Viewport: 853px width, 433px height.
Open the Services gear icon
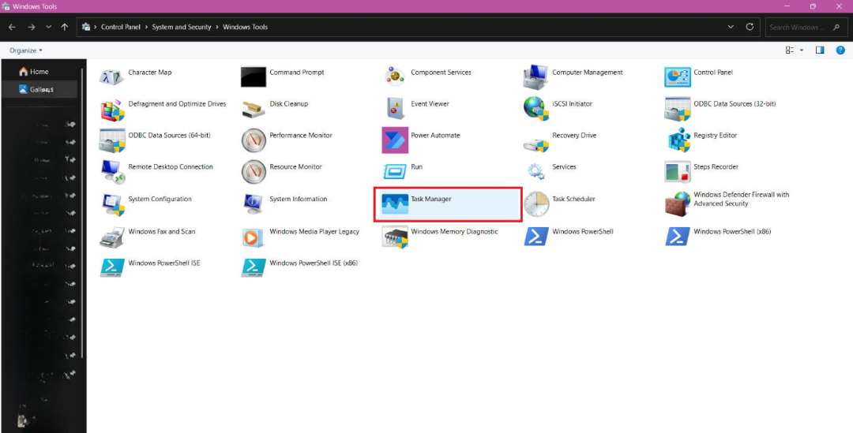(536, 172)
